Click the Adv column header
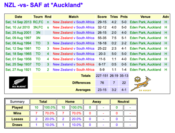The width and height of the screenshot is (175, 133). [x=166, y=17]
